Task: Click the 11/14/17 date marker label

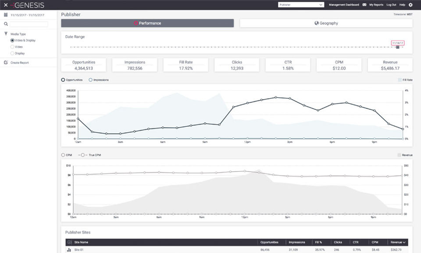Action: pos(398,43)
